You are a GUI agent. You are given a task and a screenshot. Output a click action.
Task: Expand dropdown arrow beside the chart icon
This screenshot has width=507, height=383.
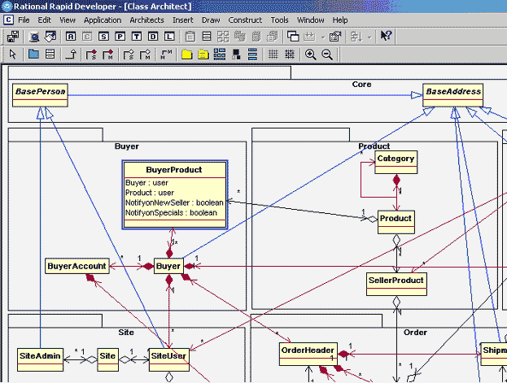click(323, 36)
